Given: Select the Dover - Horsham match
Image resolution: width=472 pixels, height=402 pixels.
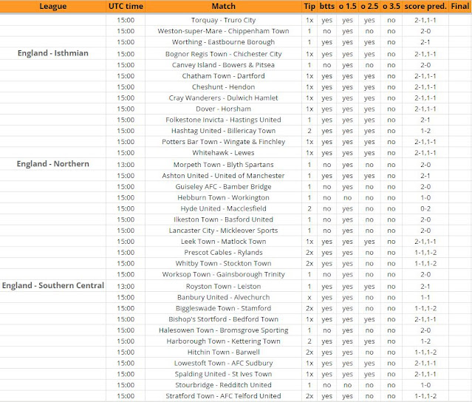Looking at the screenshot, I should click(x=223, y=109).
